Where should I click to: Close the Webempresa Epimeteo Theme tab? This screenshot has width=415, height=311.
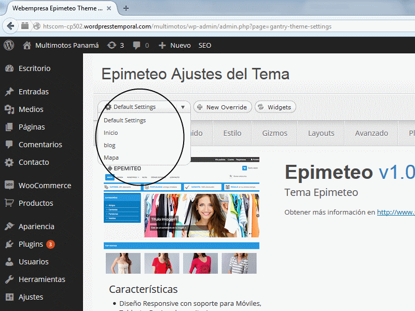(109, 8)
